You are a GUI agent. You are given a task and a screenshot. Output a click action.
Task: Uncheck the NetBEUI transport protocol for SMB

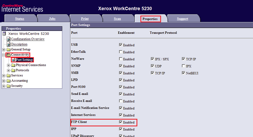[183, 73]
